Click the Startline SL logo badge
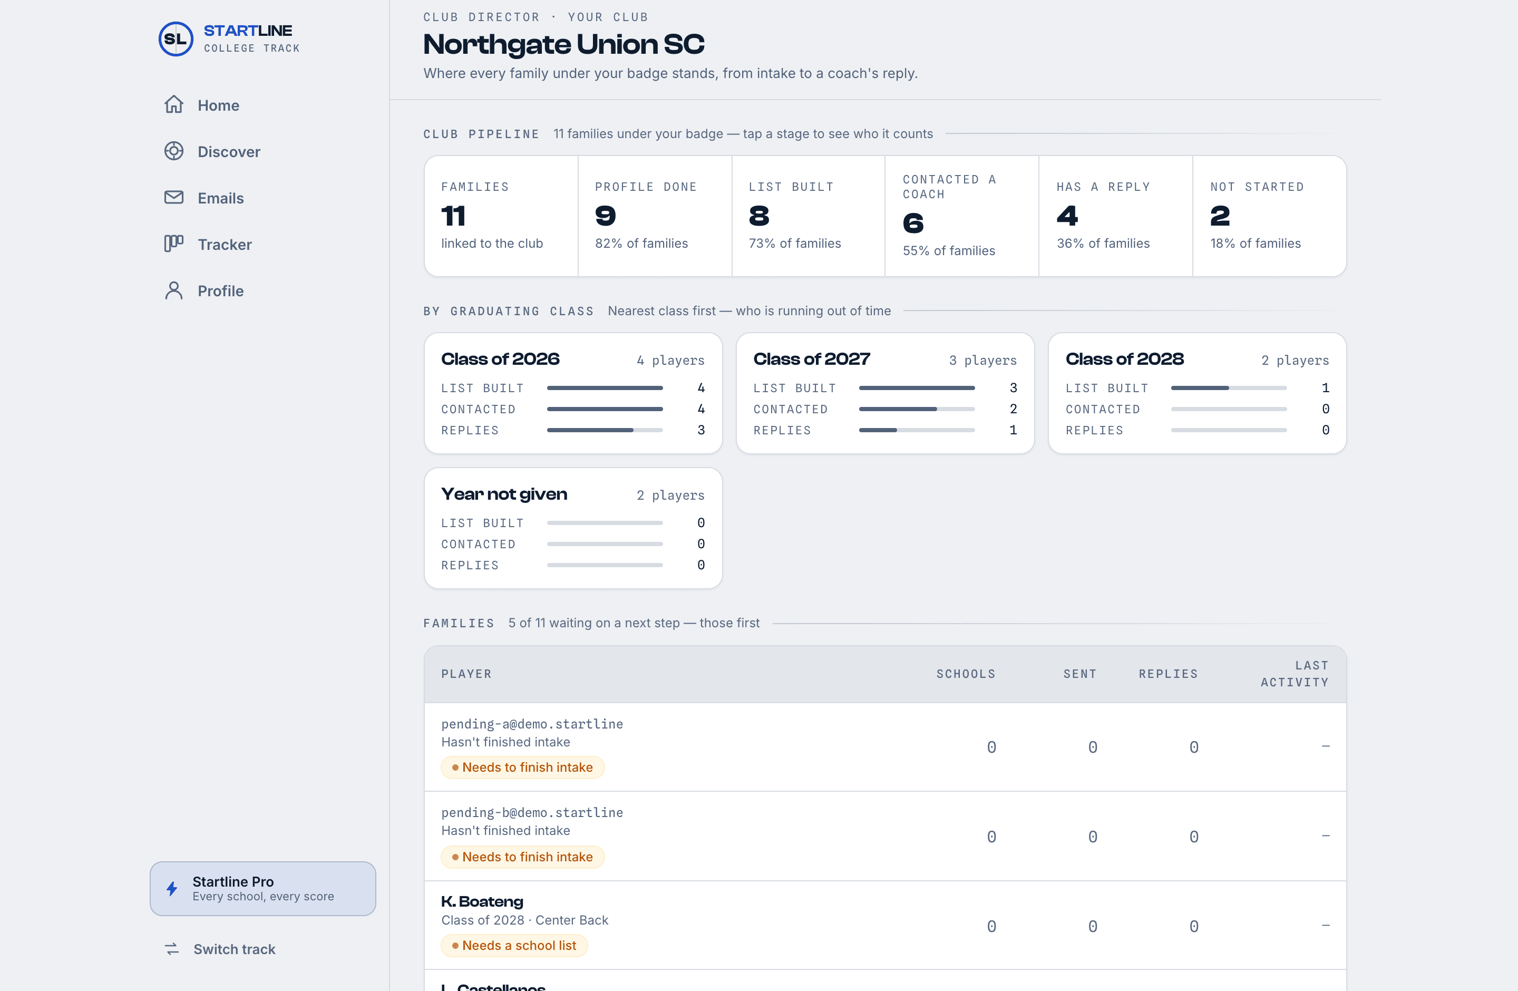This screenshot has height=991, width=1518. (176, 39)
